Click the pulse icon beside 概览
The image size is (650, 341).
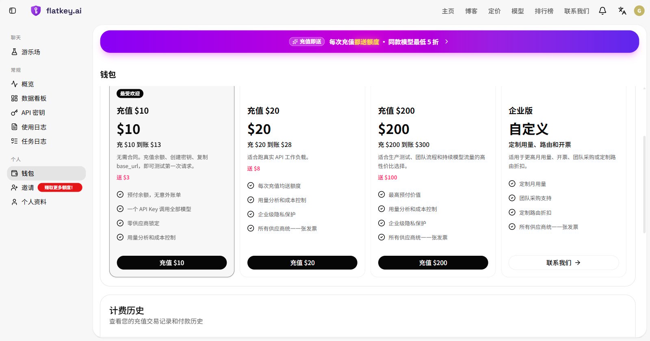[x=14, y=84]
